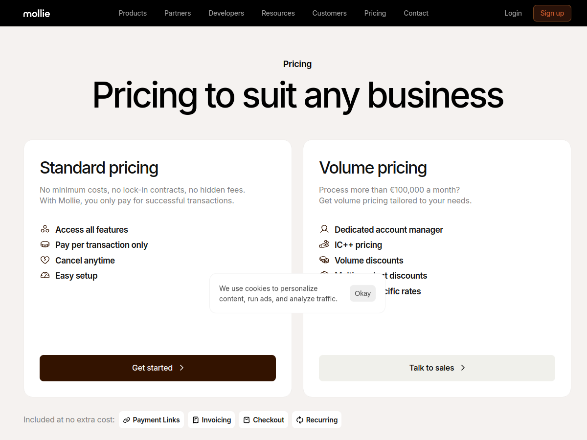Click the Checkout icon badge

click(246, 419)
